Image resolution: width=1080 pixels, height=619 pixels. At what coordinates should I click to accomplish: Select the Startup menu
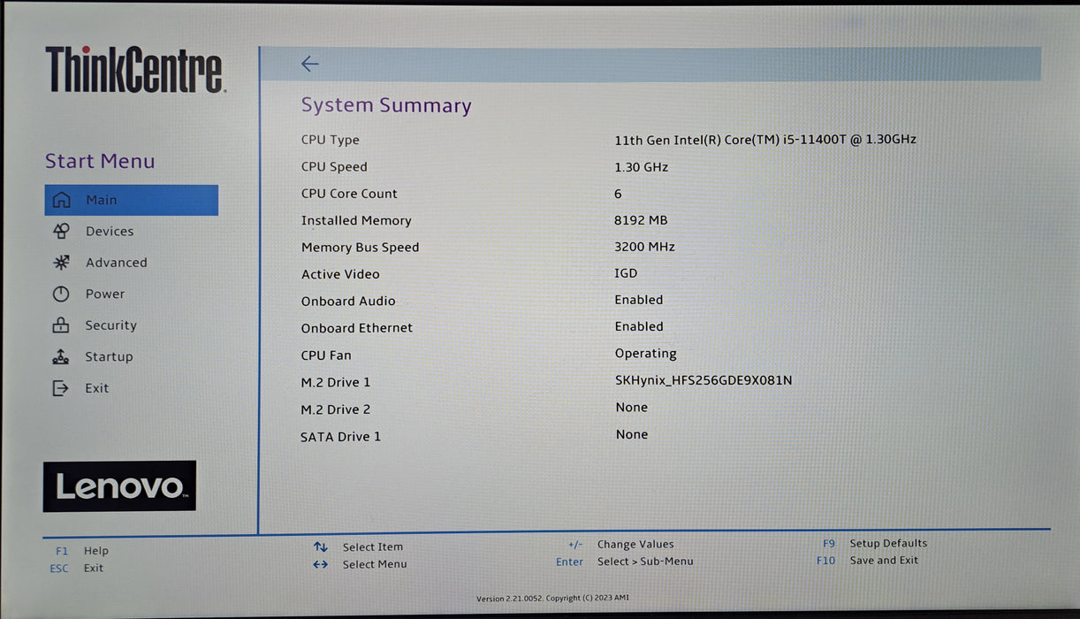[109, 357]
